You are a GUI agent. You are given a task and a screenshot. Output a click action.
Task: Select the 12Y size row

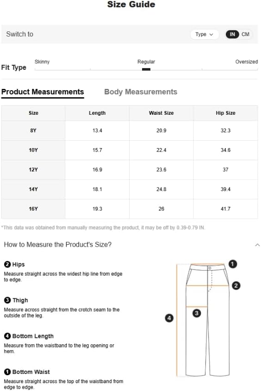pyautogui.click(x=130, y=169)
